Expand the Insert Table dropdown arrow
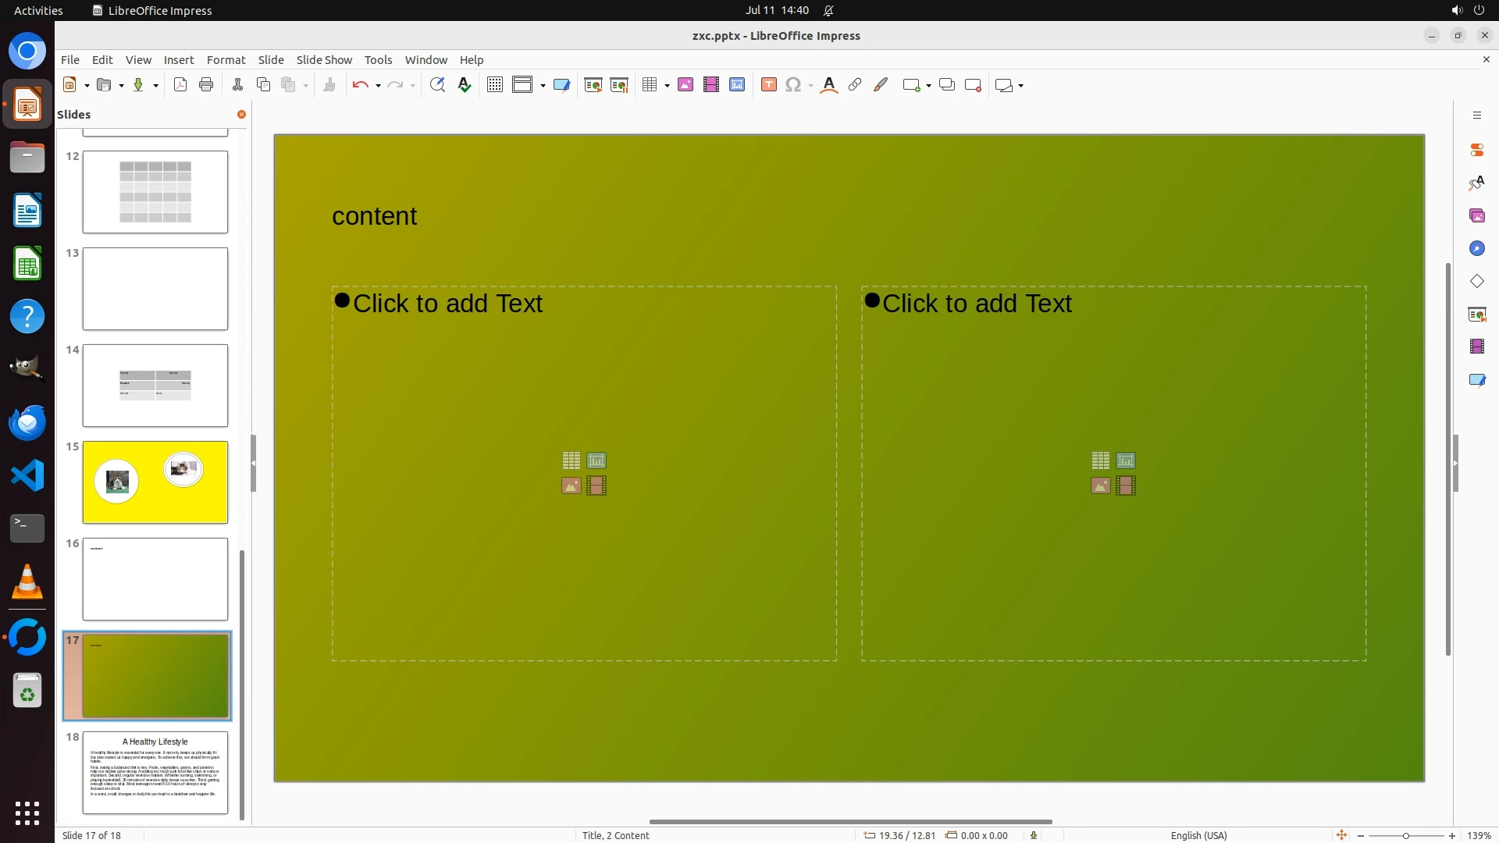This screenshot has width=1499, height=843. point(667,86)
